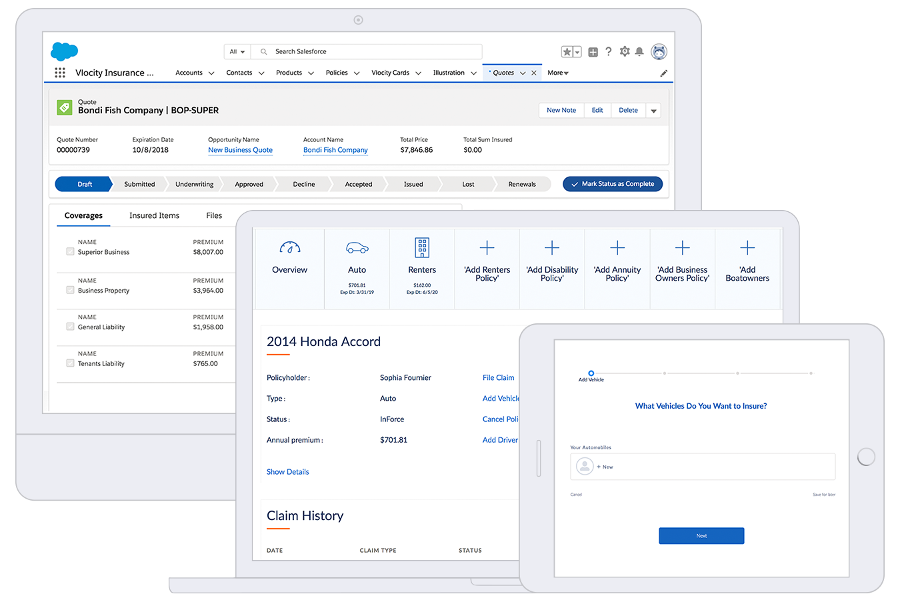Open notifications bell icon
Viewport: 900px width, 600px height.
click(x=639, y=52)
